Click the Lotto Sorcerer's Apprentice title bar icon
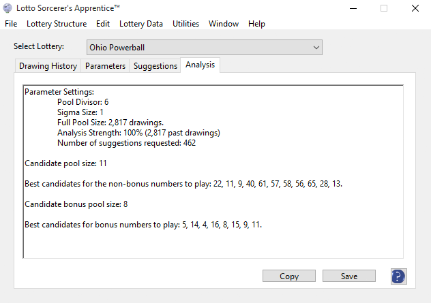The height and width of the screenshot is (303, 431). 8,8
